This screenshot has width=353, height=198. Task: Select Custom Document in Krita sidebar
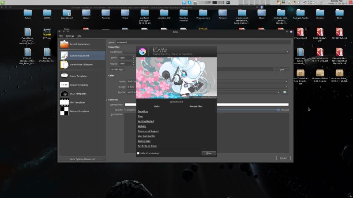pyautogui.click(x=82, y=55)
